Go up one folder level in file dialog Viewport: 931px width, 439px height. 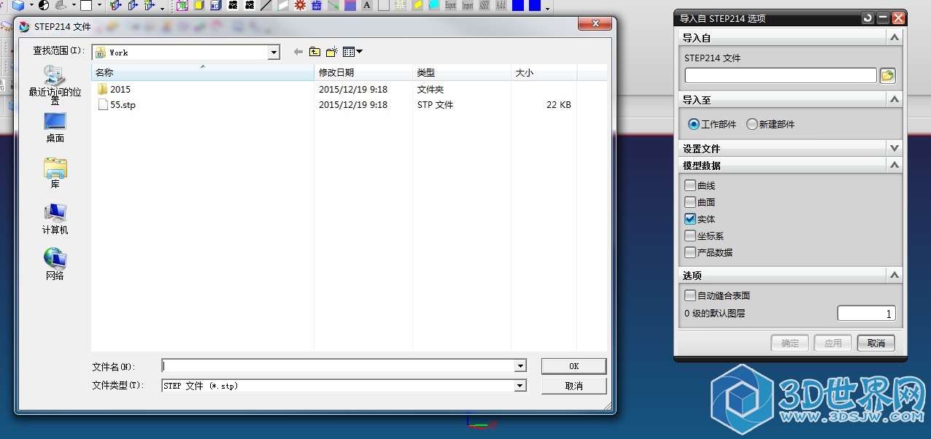point(314,52)
